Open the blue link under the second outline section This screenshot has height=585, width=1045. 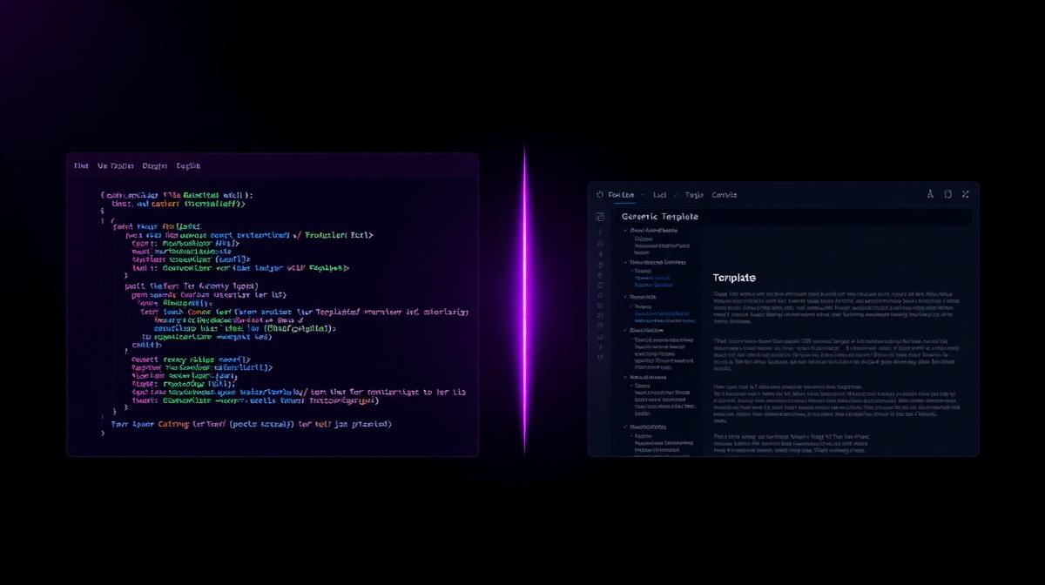coord(652,278)
